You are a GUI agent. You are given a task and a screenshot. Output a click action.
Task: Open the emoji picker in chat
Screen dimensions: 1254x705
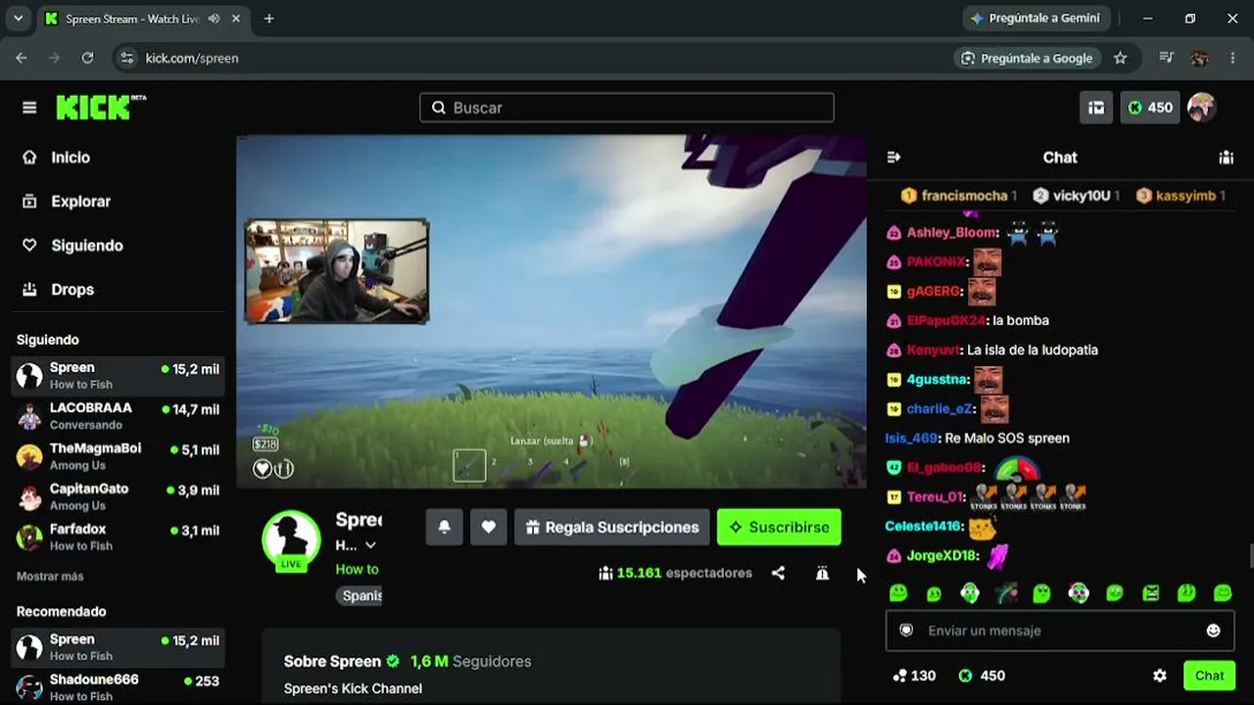click(1213, 631)
